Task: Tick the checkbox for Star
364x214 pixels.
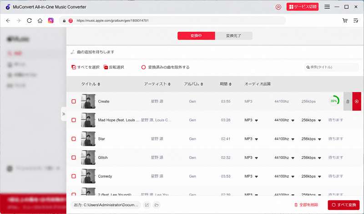Action: [x=74, y=139]
